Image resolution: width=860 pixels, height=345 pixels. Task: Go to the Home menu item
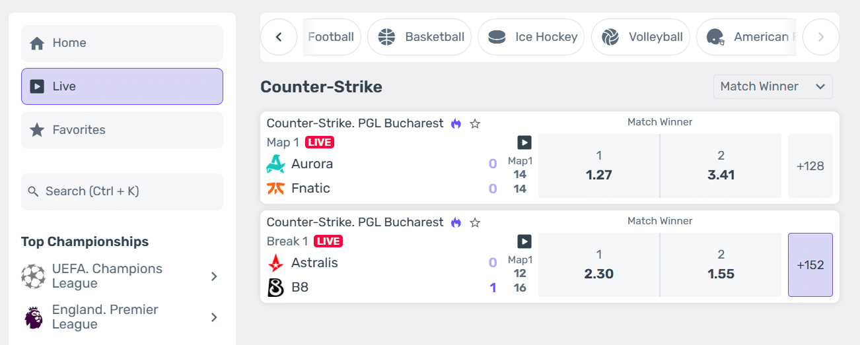click(122, 43)
